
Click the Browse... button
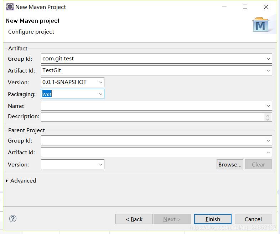[230, 164]
